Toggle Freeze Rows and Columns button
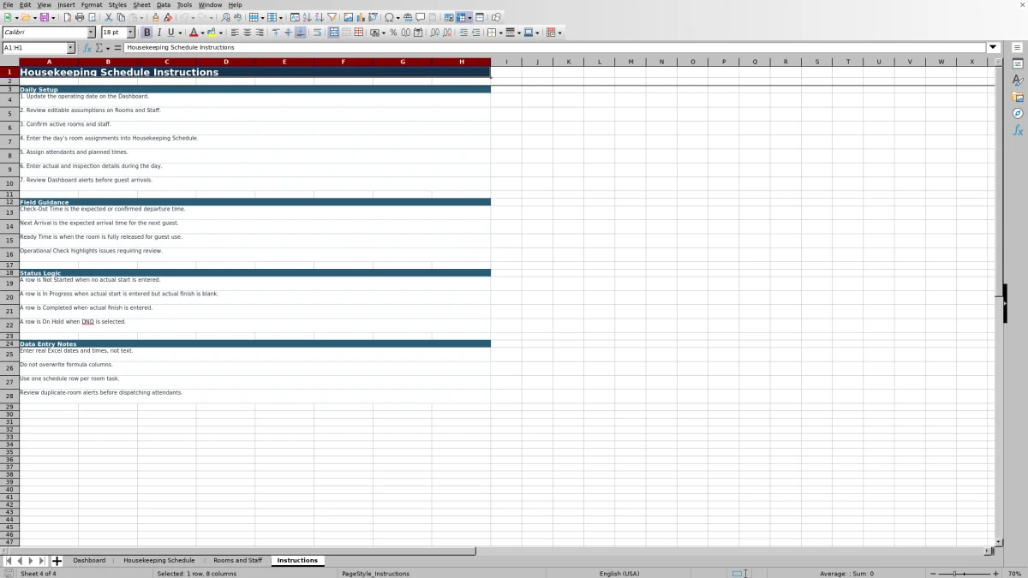 coord(462,17)
